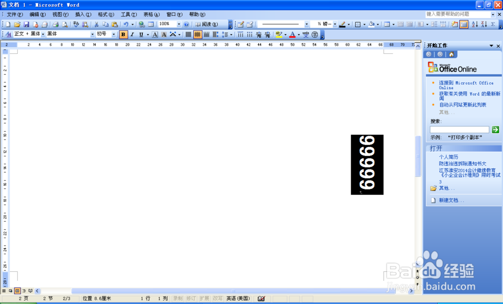
Task: Open the 表格 menu
Action: [x=151, y=15]
